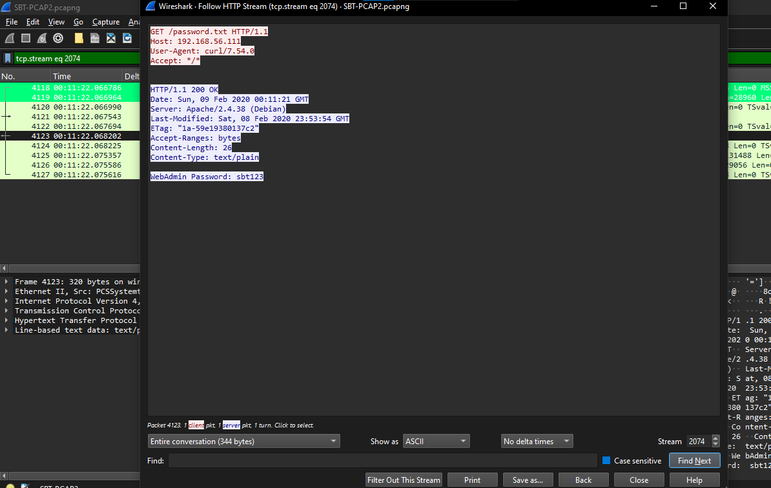Viewport: 771px width, 488px height.
Task: Select packet 4118 in packet list
Action: click(x=70, y=88)
